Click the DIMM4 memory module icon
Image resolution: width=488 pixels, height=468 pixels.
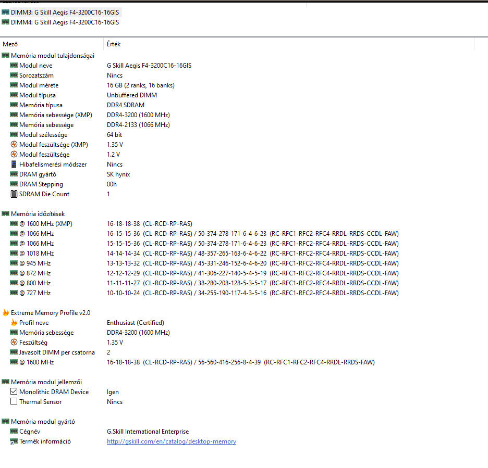[x=5, y=22]
